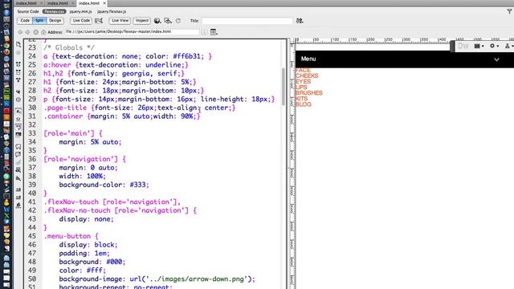Expand the Menu chevron in the preview

tap(496, 59)
